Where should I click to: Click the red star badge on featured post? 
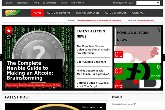(9, 30)
